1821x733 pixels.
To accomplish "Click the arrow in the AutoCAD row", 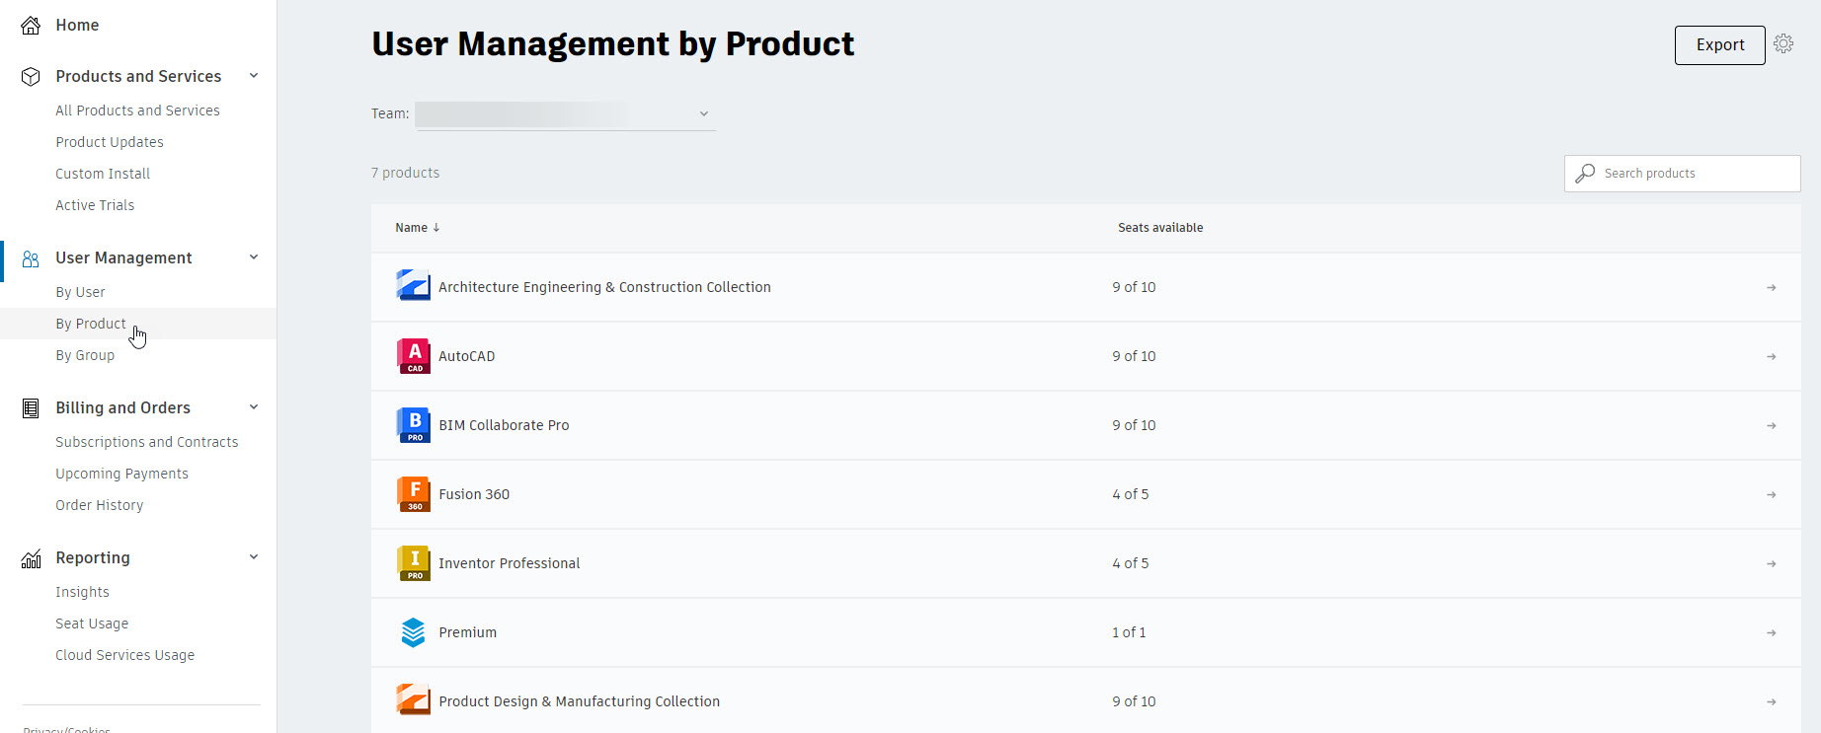I will (1772, 357).
